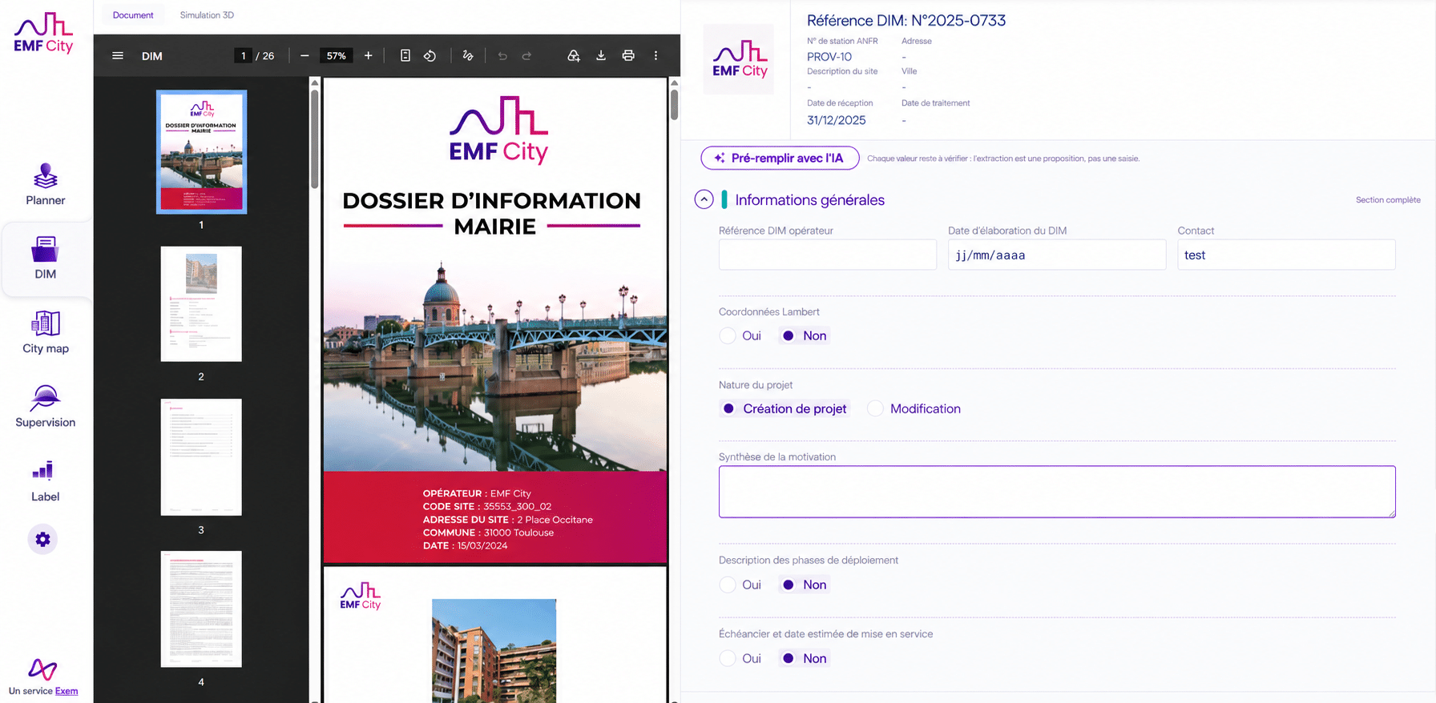The width and height of the screenshot is (1436, 703).
Task: Click the EMF City logo beside the DIM reference
Action: [x=739, y=59]
